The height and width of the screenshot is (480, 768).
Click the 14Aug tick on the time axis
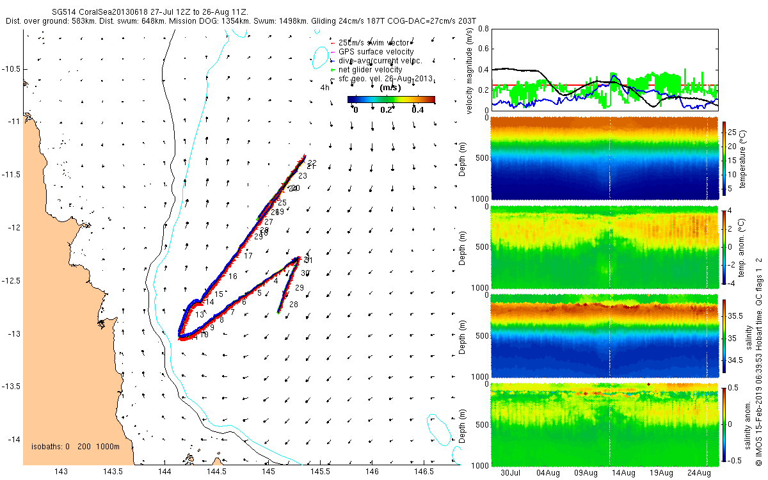coord(624,473)
